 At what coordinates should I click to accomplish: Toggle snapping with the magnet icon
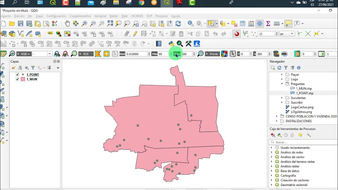(236, 34)
